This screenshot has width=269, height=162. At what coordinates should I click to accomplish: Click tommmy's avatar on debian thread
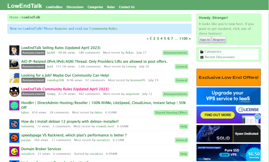click(x=14, y=124)
